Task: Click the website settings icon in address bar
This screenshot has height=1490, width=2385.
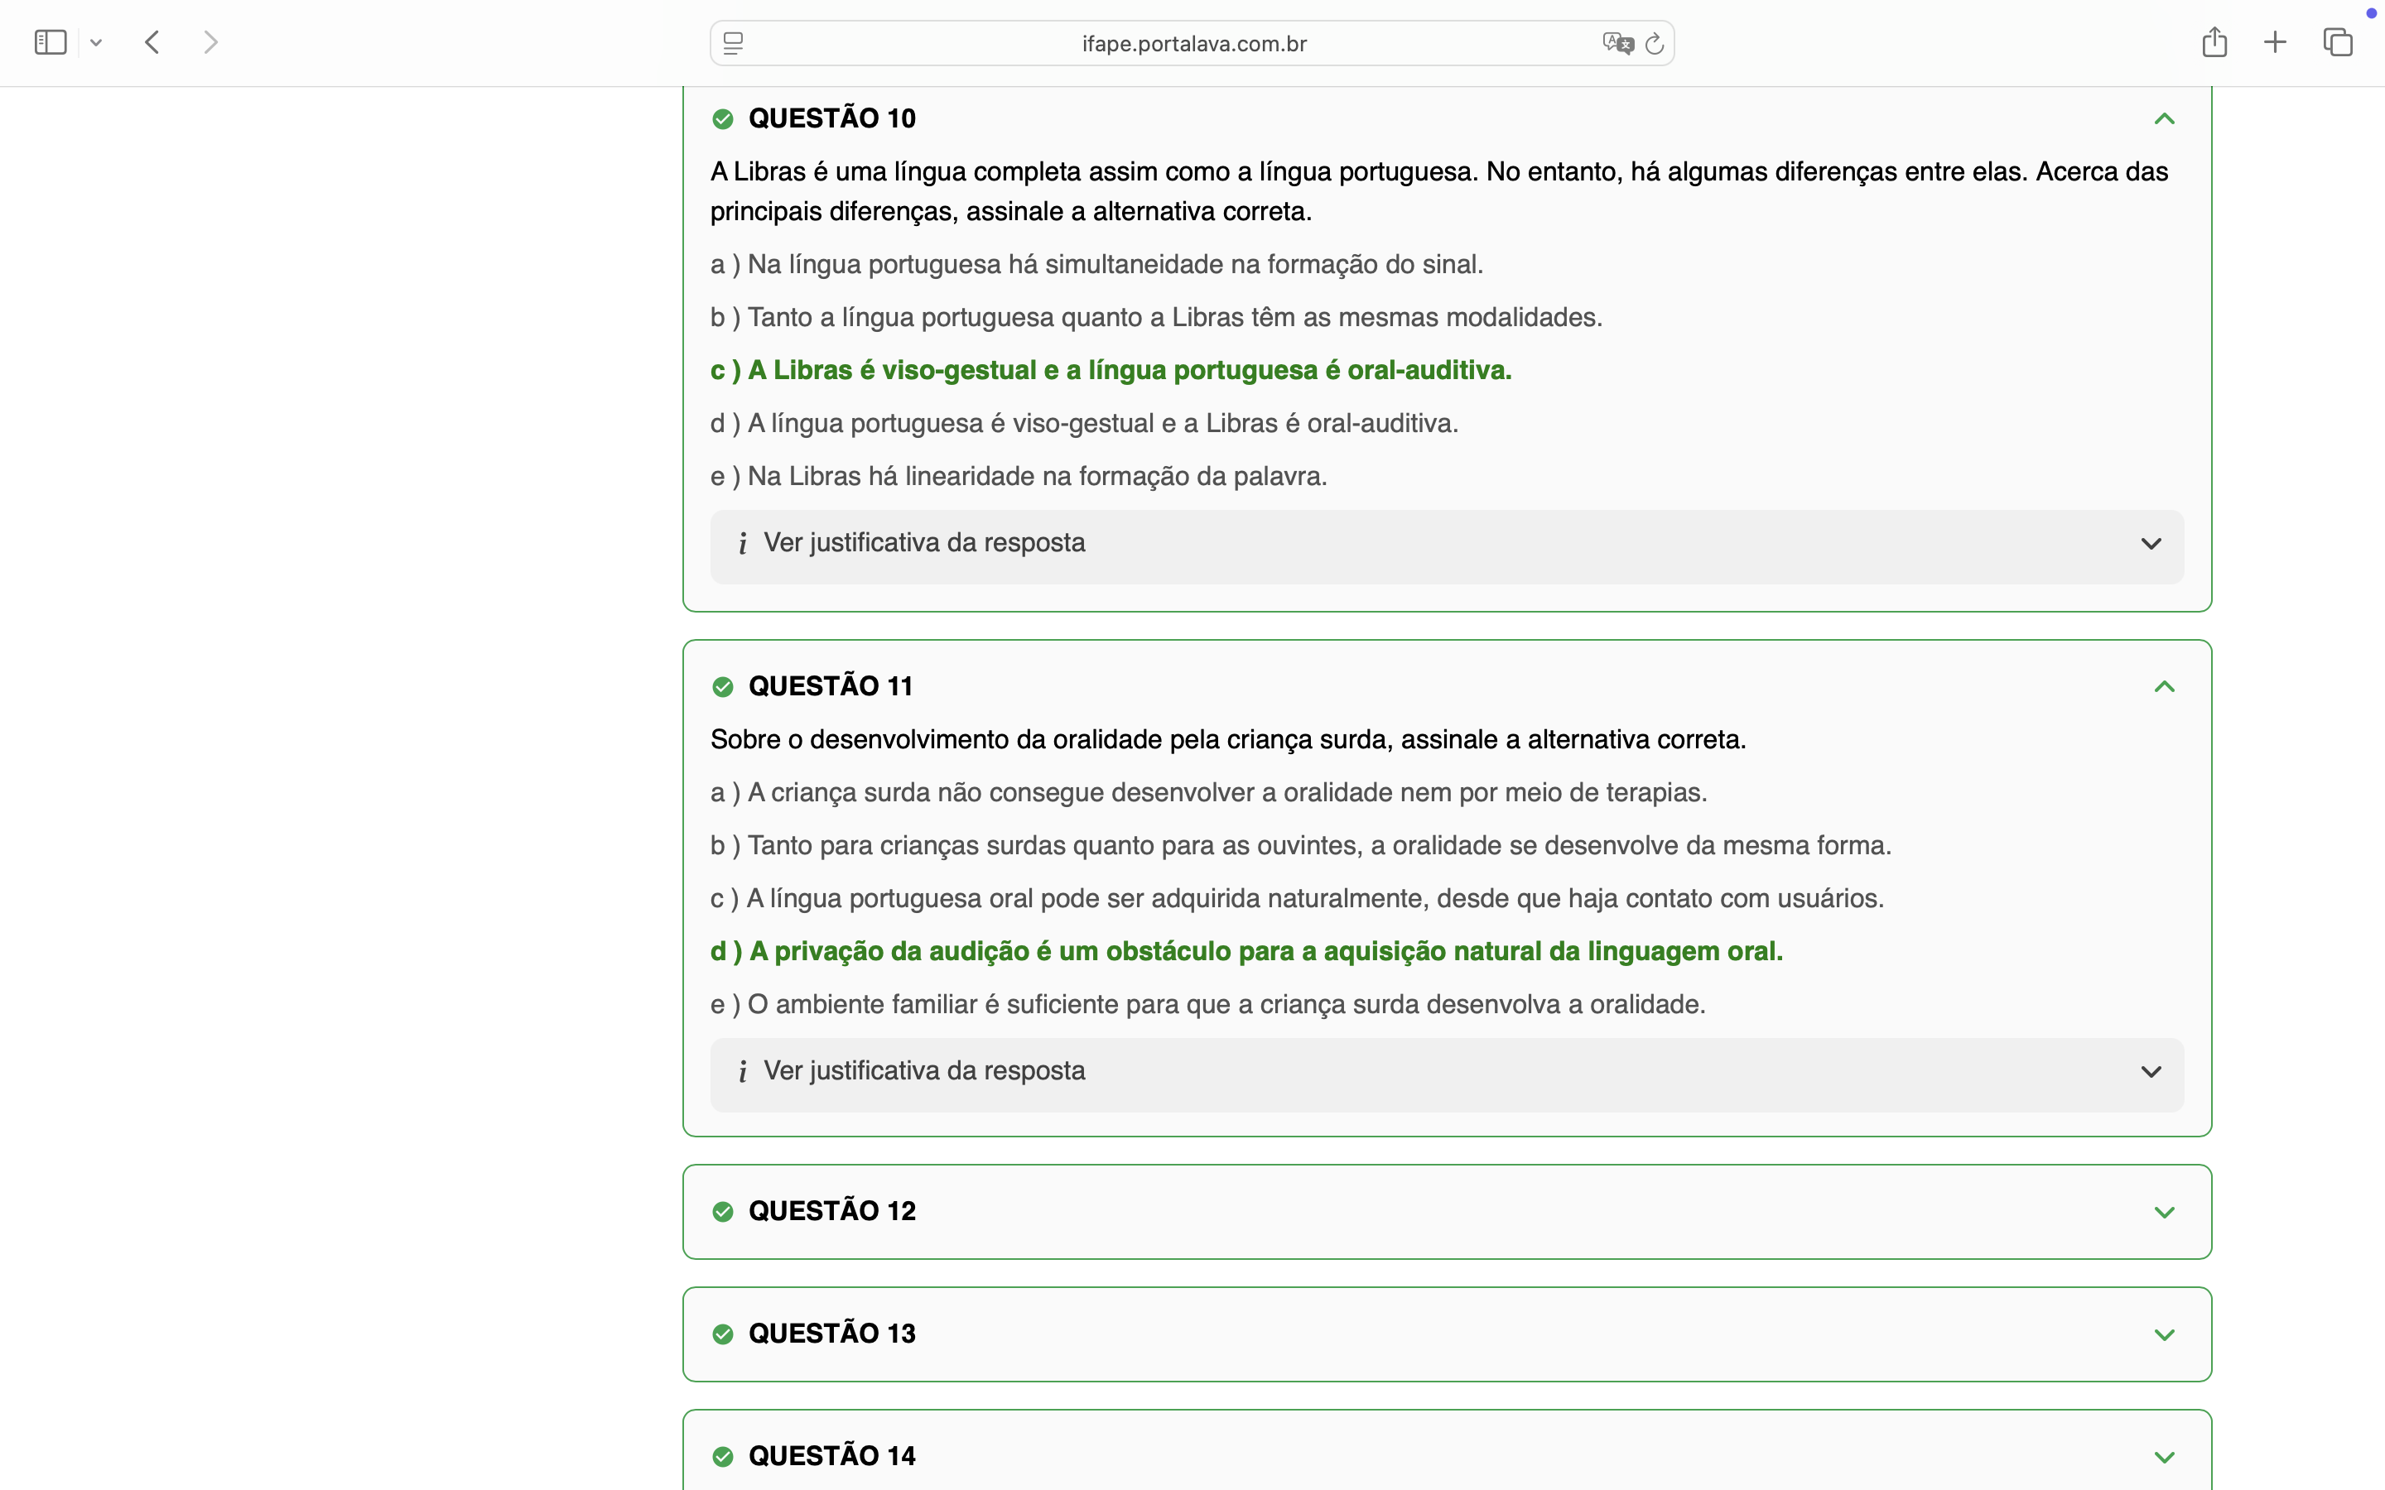Action: point(733,43)
